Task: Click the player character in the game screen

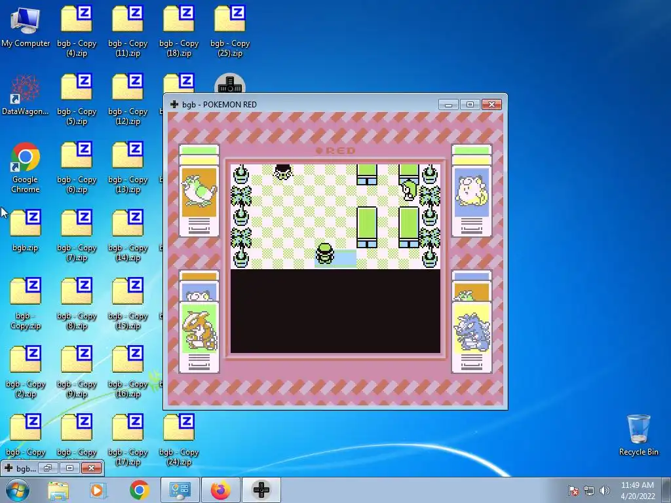Action: (325, 253)
